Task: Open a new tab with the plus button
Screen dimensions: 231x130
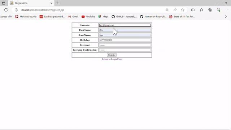Action: tap(58, 3)
